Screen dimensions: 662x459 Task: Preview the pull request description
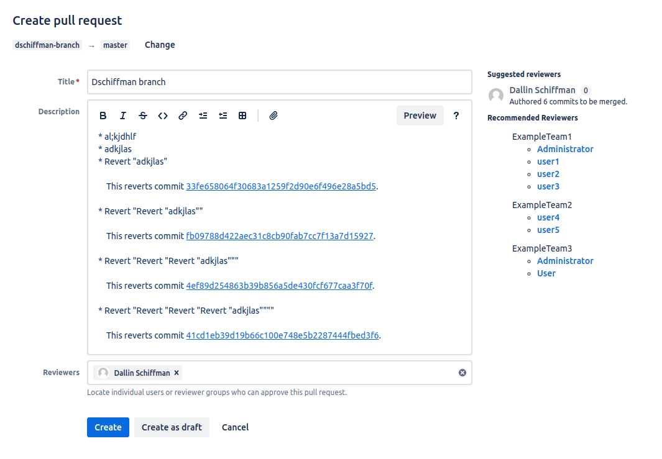[420, 116]
